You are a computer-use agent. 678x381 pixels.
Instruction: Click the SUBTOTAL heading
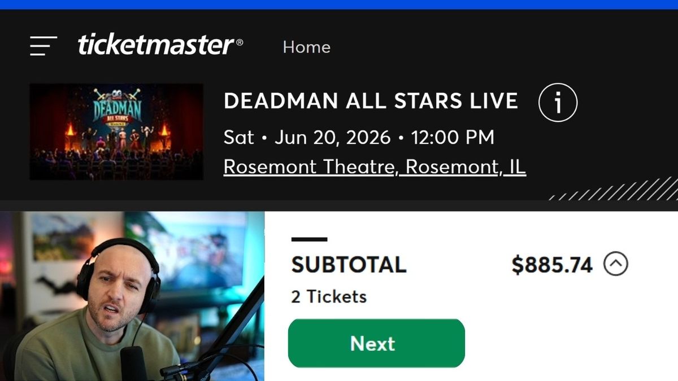(x=349, y=265)
